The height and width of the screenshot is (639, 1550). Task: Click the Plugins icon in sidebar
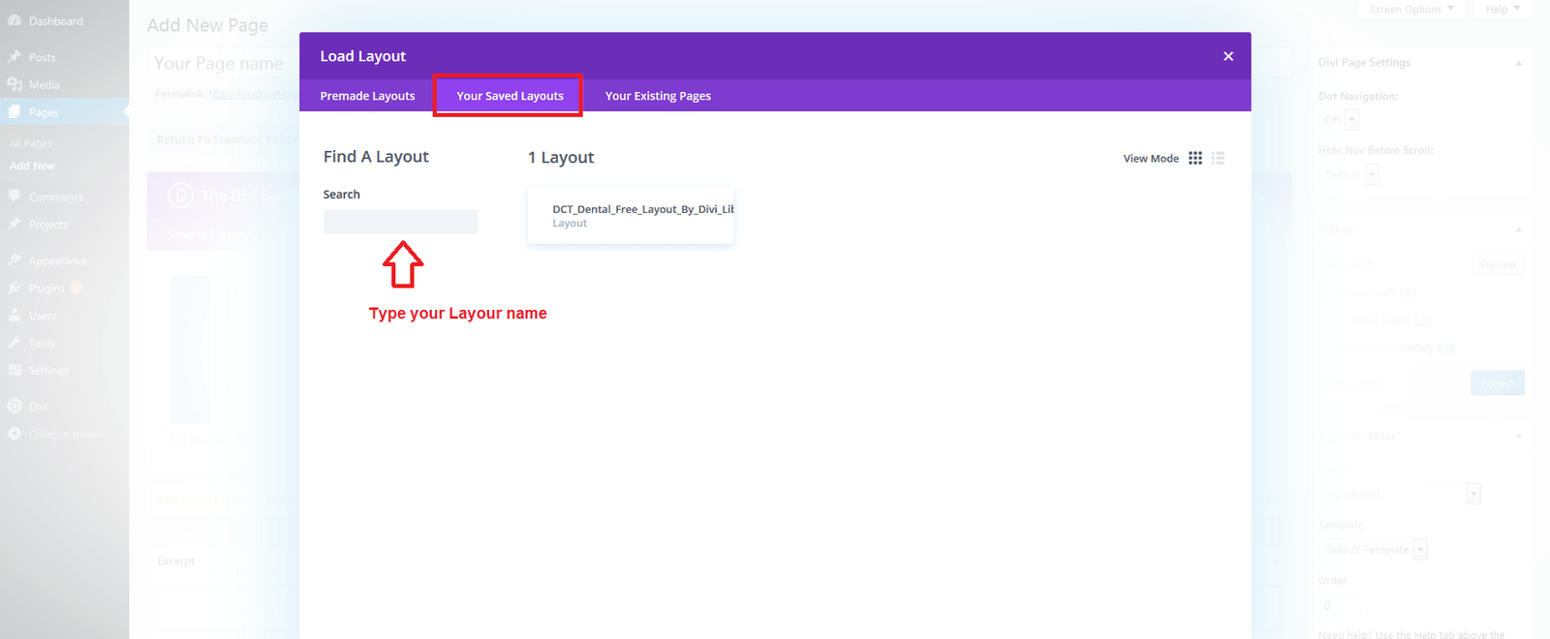tap(15, 288)
